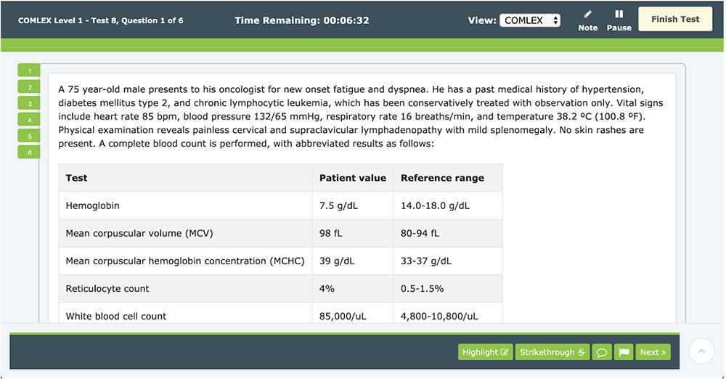
Task: Click the Reticulocyte count row
Action: tap(280, 289)
